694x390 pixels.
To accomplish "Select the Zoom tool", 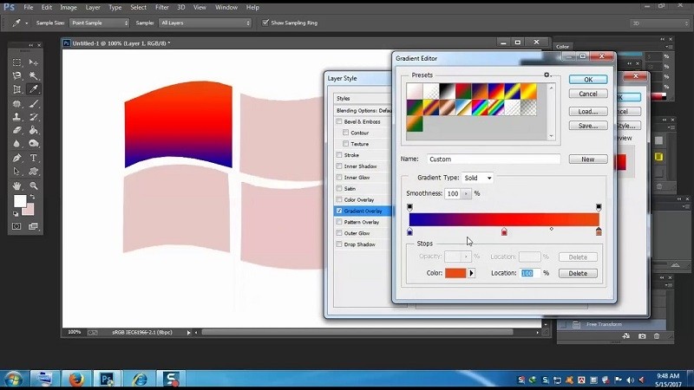I will (34, 185).
